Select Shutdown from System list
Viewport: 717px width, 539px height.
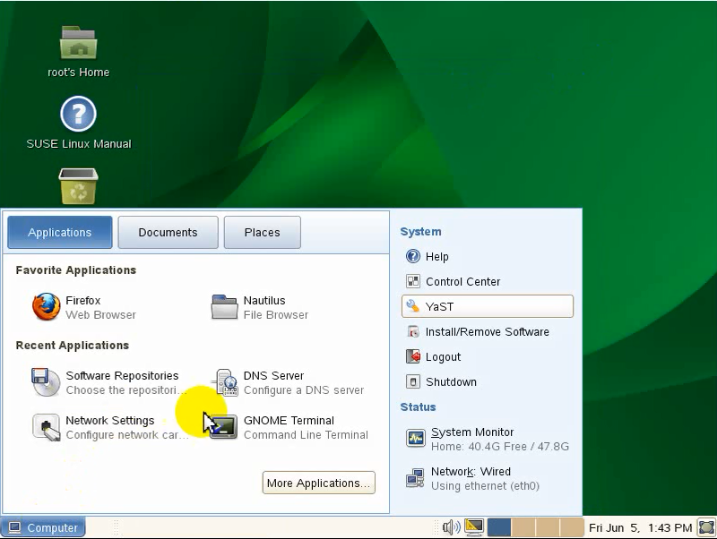(x=487, y=381)
